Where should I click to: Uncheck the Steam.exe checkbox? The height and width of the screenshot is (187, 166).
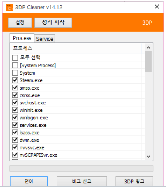[15, 80]
